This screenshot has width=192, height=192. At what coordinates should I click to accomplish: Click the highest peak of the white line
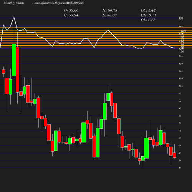click(14, 17)
